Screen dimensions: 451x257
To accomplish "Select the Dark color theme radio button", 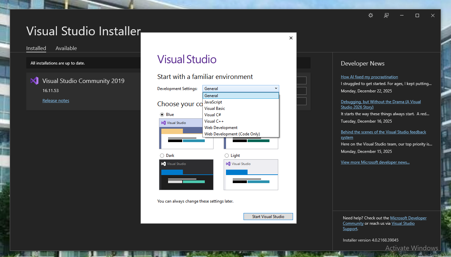I will 162,156.
